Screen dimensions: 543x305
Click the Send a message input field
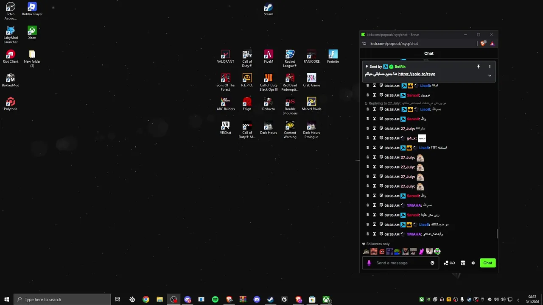[x=400, y=263]
